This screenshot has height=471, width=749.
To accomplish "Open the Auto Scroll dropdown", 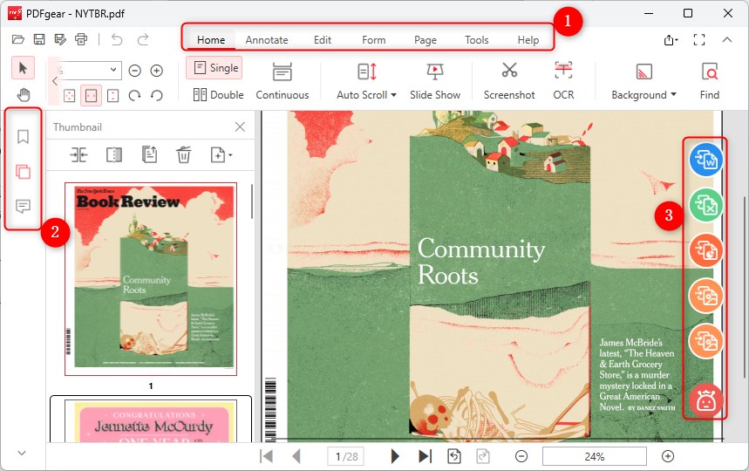I will pyautogui.click(x=366, y=81).
